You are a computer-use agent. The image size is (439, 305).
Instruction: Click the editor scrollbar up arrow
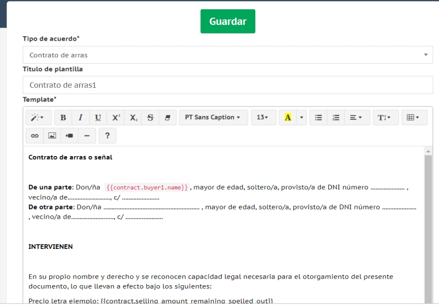[x=428, y=151]
